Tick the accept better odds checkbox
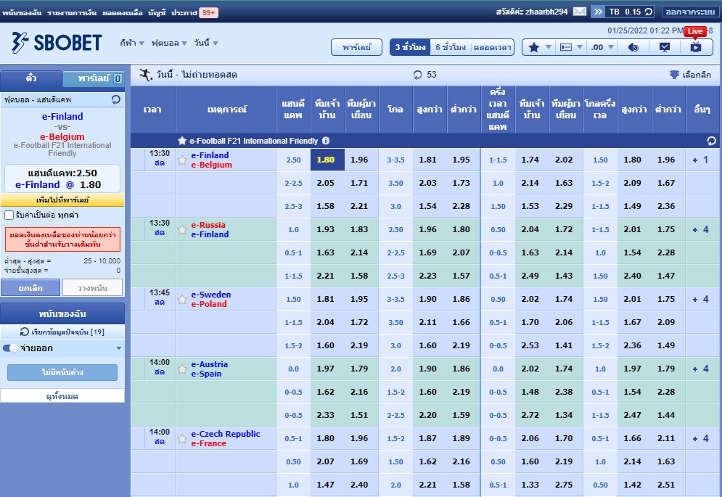The width and height of the screenshot is (722, 497). tap(9, 215)
